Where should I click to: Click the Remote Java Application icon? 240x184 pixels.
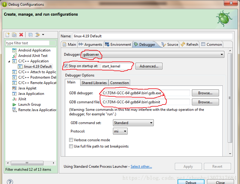[14, 110]
